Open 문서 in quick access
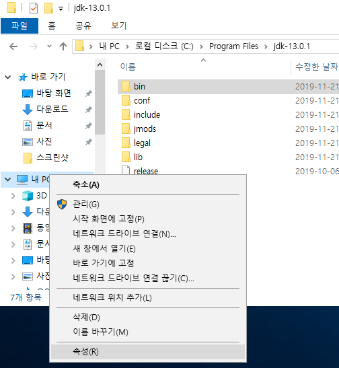 tap(44, 125)
